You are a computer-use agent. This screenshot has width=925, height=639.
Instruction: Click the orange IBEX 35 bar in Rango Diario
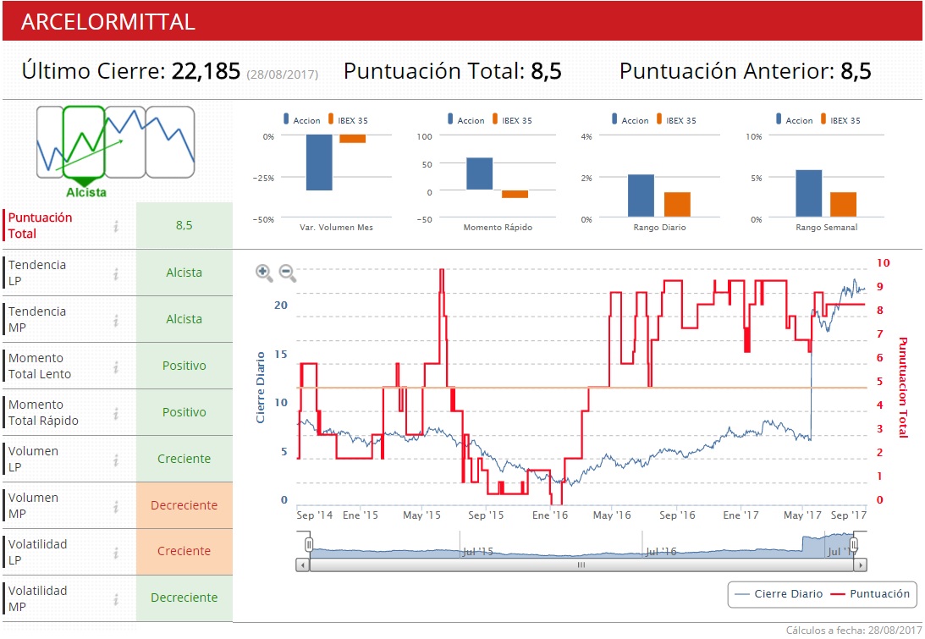(x=677, y=205)
